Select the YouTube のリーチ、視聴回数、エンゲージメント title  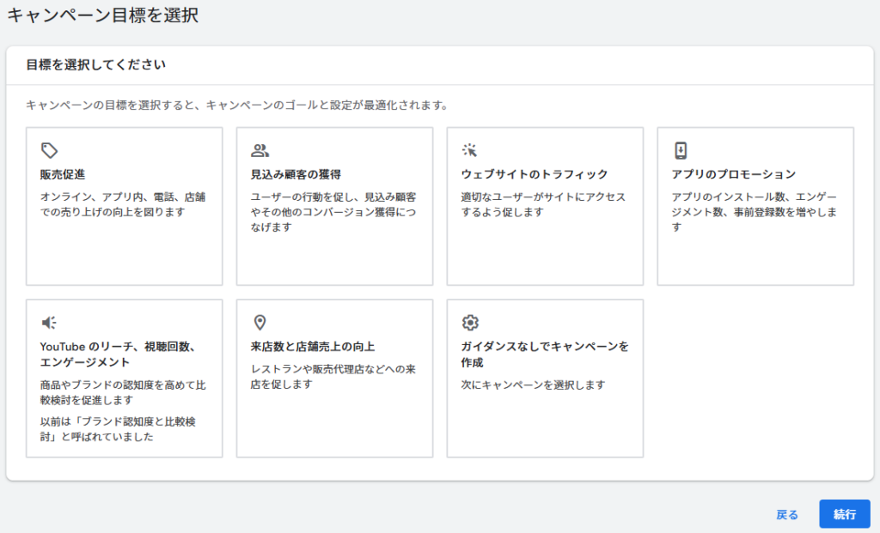tap(119, 354)
